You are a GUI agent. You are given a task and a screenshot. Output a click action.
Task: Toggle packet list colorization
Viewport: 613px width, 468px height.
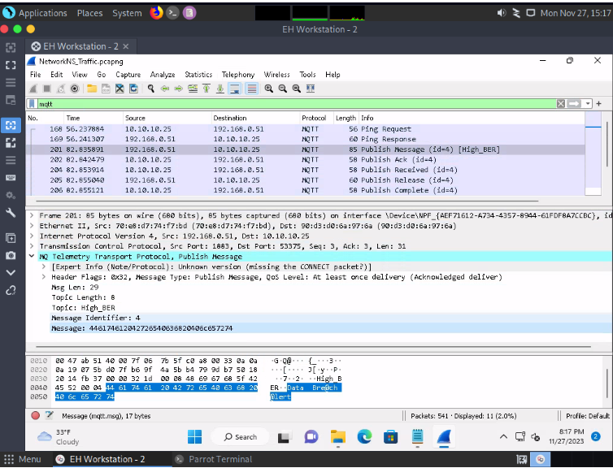252,89
